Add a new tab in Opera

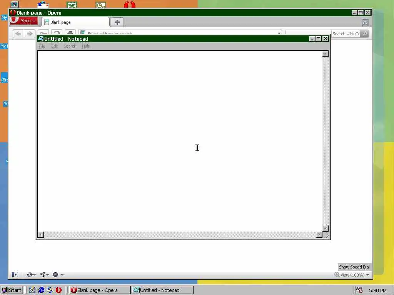(x=117, y=22)
